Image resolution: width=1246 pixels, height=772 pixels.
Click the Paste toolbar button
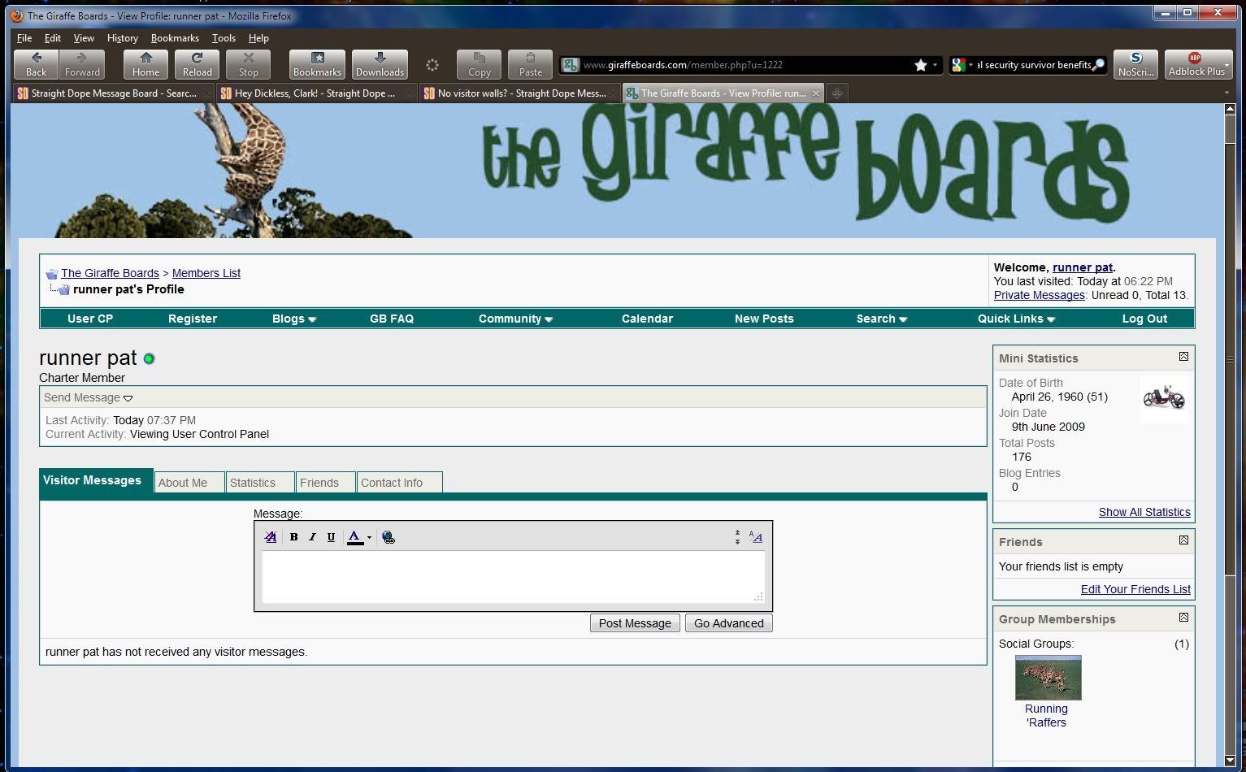tap(530, 64)
